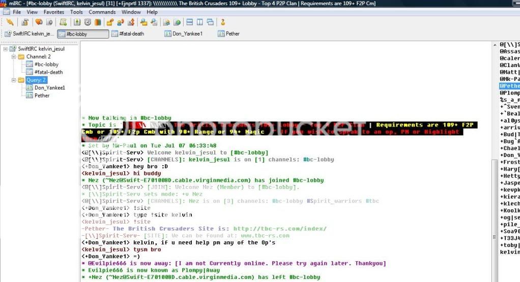The image size is (520, 282).
Task: Click the Tile Horizontal windows icon
Action: (189, 22)
